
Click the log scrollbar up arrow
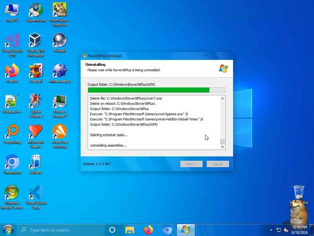tap(222, 99)
